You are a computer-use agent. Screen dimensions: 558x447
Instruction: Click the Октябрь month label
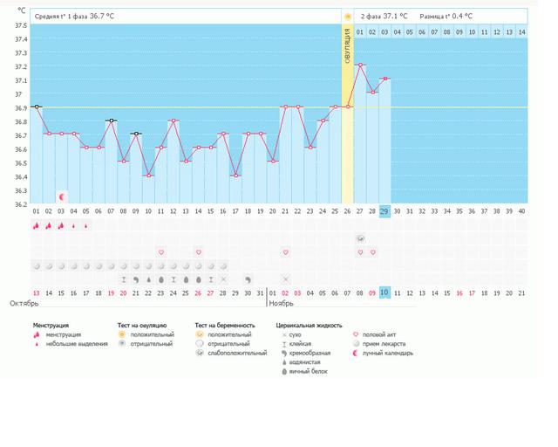[x=24, y=305]
